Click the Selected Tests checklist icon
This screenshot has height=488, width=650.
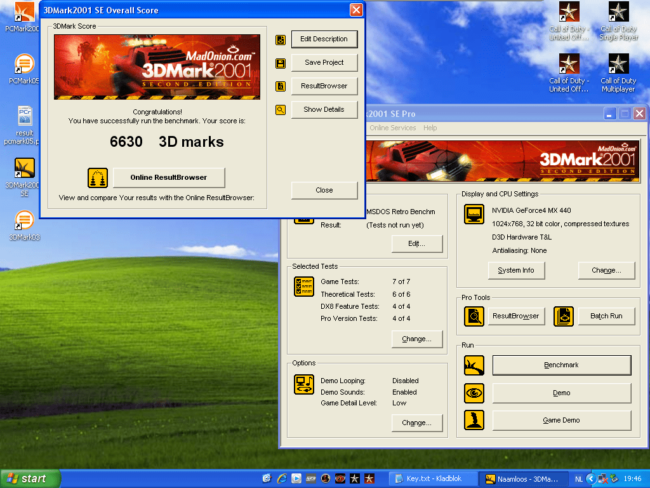(x=304, y=287)
